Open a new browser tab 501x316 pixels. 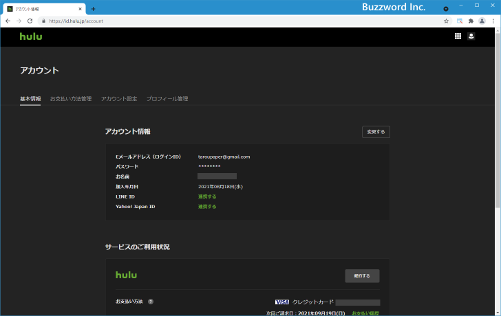click(x=93, y=9)
